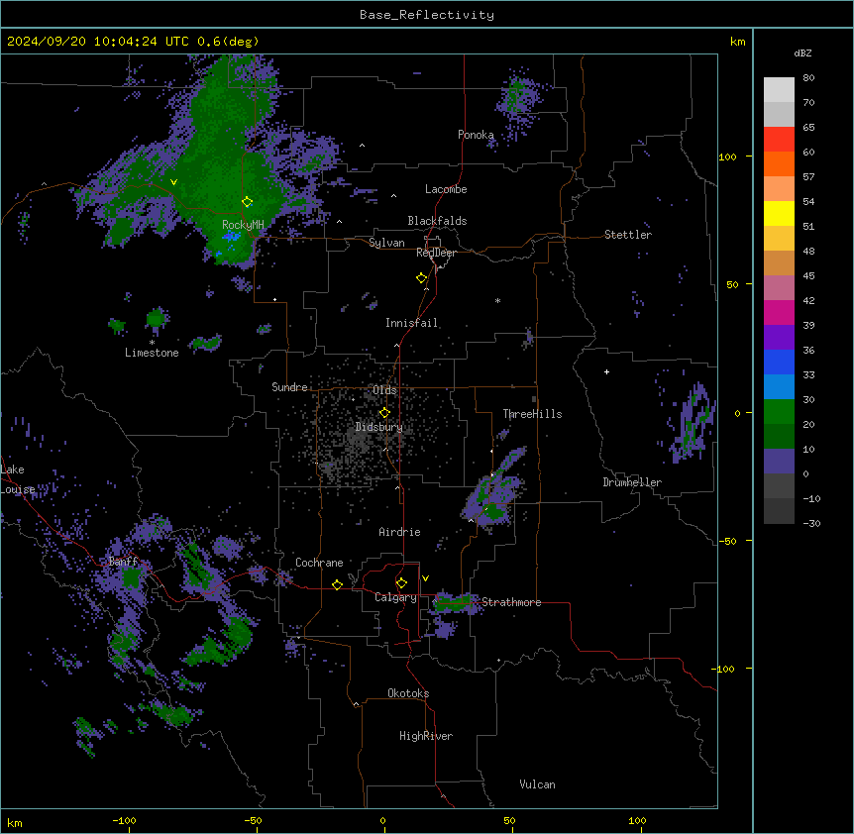Pick the orange 57-60 dBZ legend swatch
854x834 pixels.
779,163
